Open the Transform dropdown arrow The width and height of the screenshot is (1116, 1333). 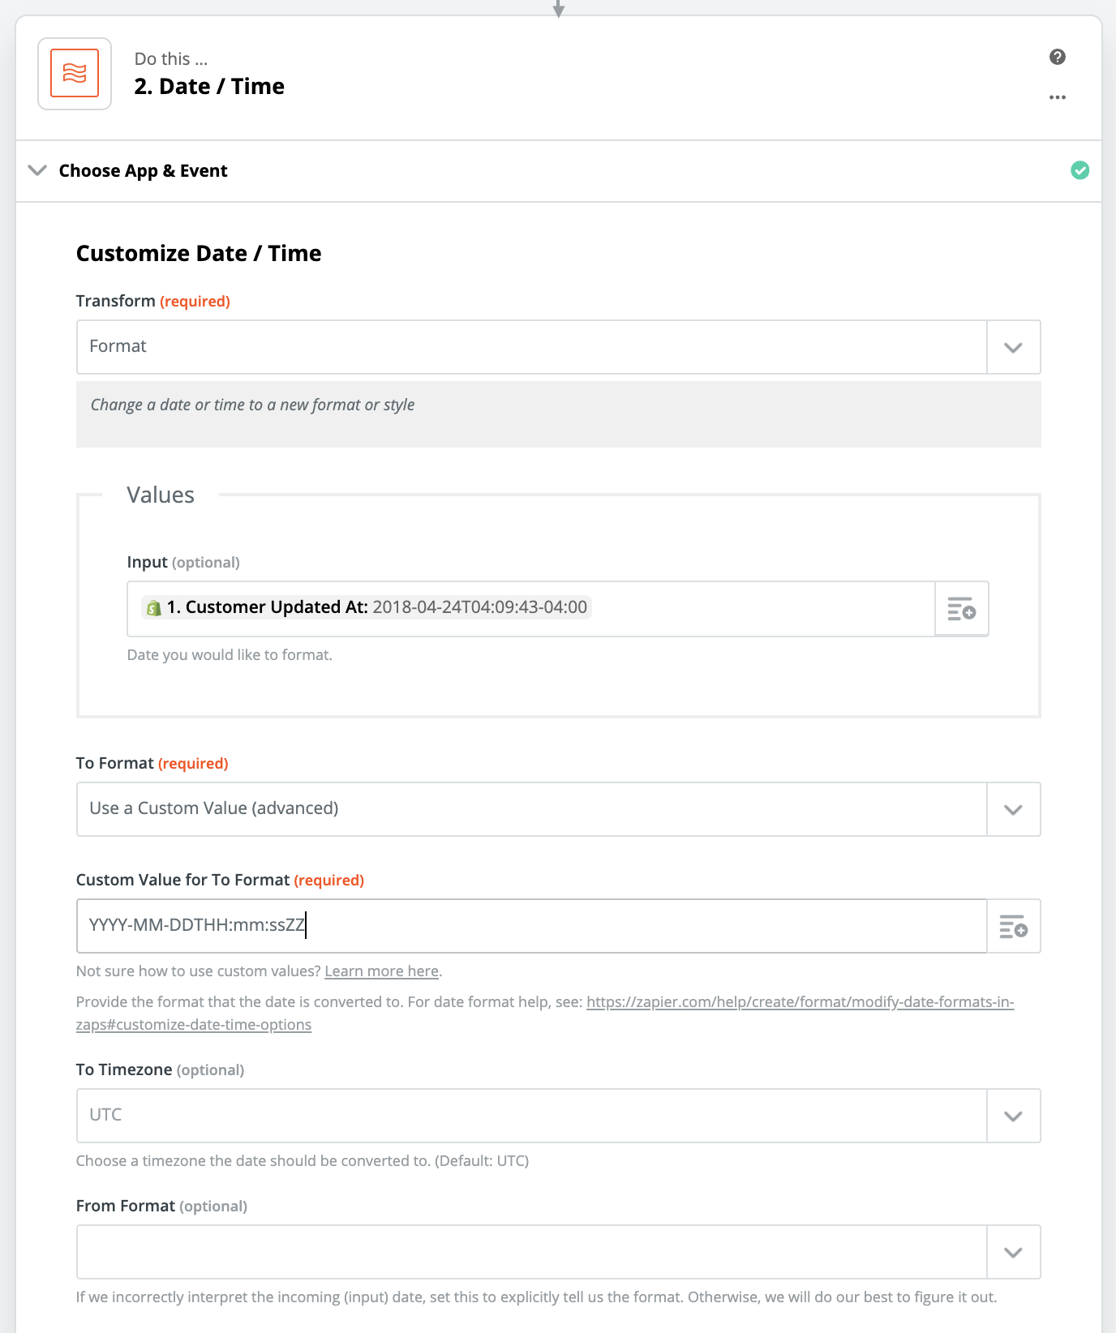click(1013, 347)
